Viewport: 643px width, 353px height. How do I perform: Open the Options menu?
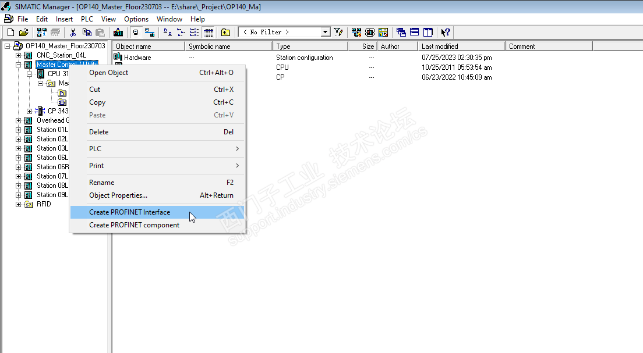tap(136, 19)
